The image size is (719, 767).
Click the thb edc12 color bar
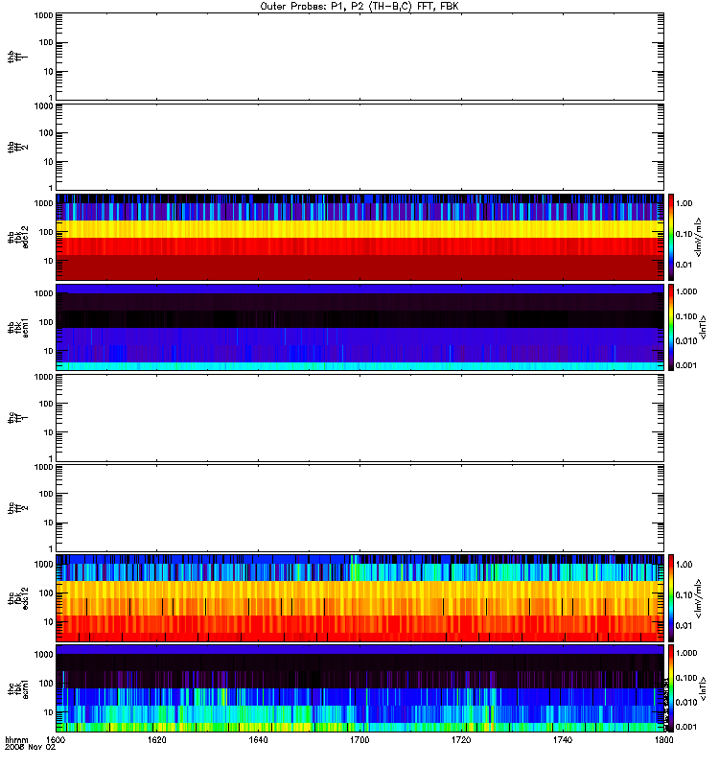(671, 237)
